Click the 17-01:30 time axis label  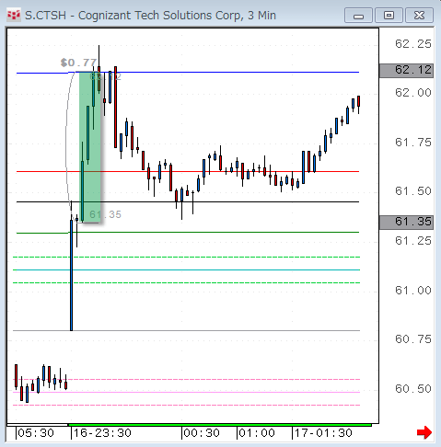click(x=323, y=433)
